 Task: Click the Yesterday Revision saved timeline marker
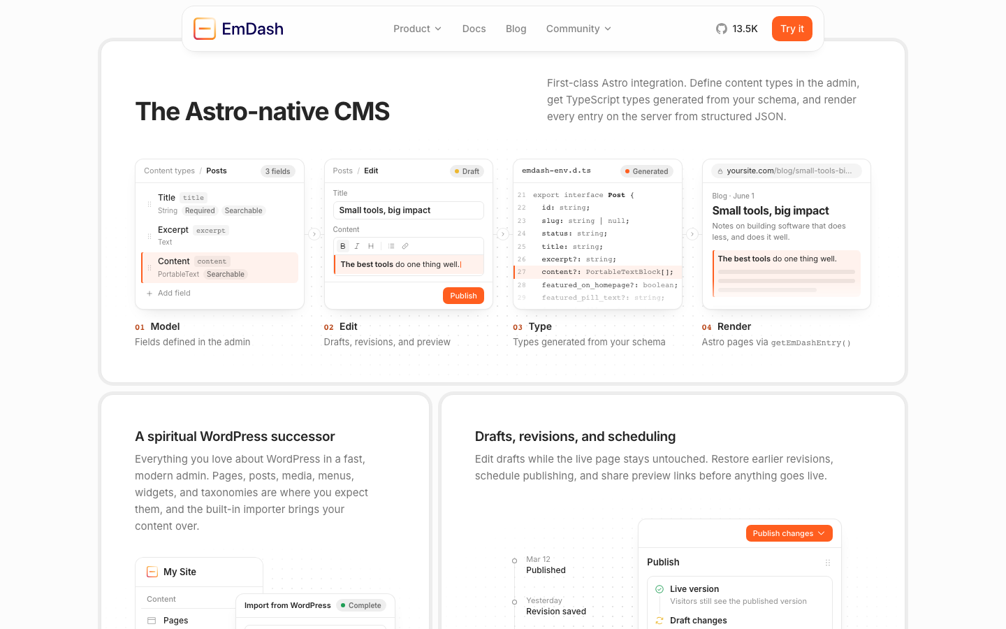pos(515,602)
